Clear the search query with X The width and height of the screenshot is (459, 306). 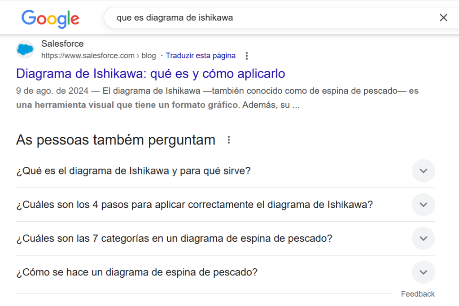[x=443, y=17]
